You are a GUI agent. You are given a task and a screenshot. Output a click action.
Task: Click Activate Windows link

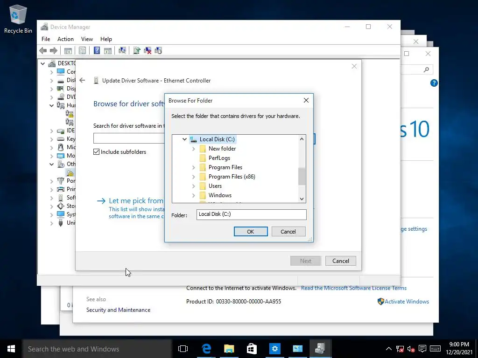(407, 302)
